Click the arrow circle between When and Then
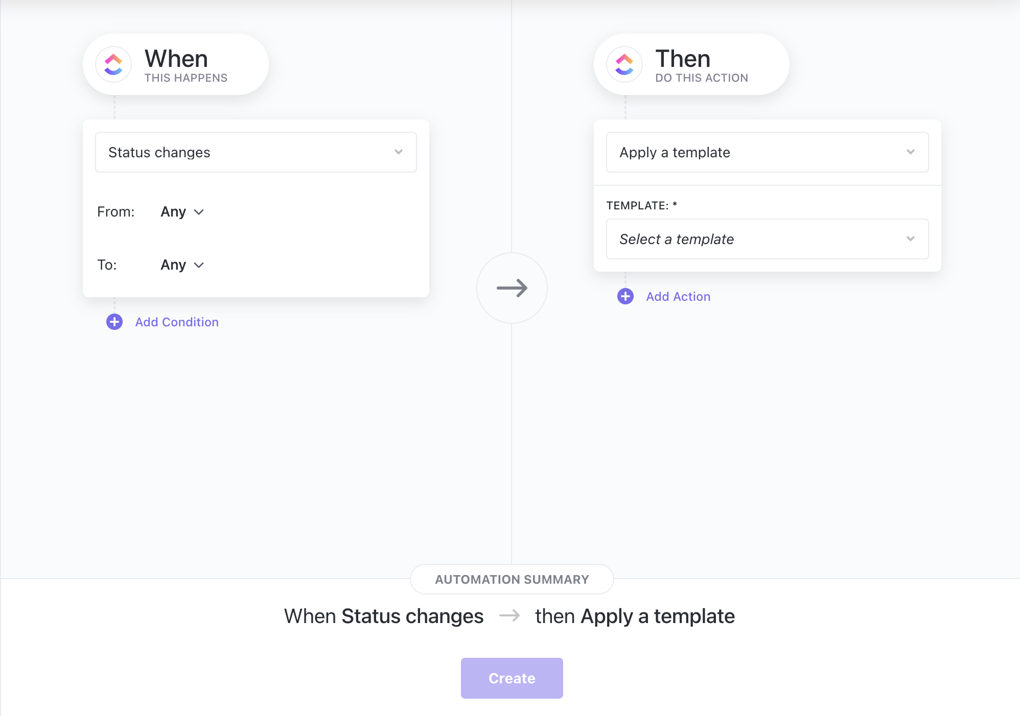The width and height of the screenshot is (1020, 716). [512, 288]
